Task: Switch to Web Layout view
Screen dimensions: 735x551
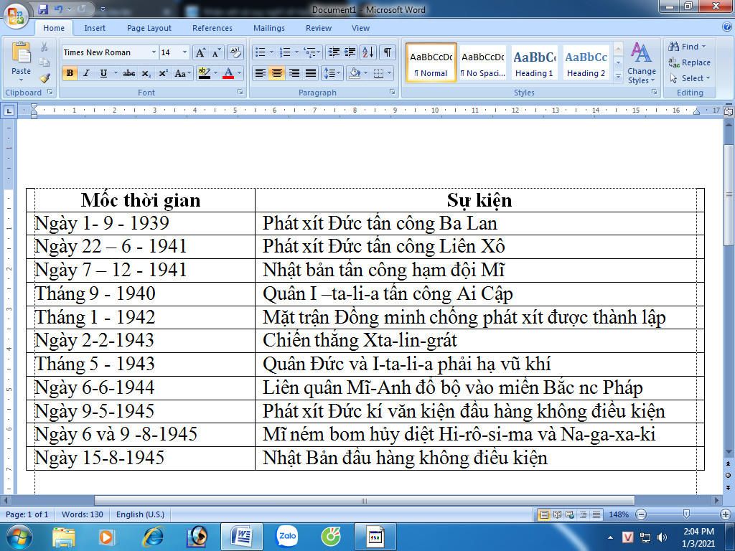Action: point(570,514)
